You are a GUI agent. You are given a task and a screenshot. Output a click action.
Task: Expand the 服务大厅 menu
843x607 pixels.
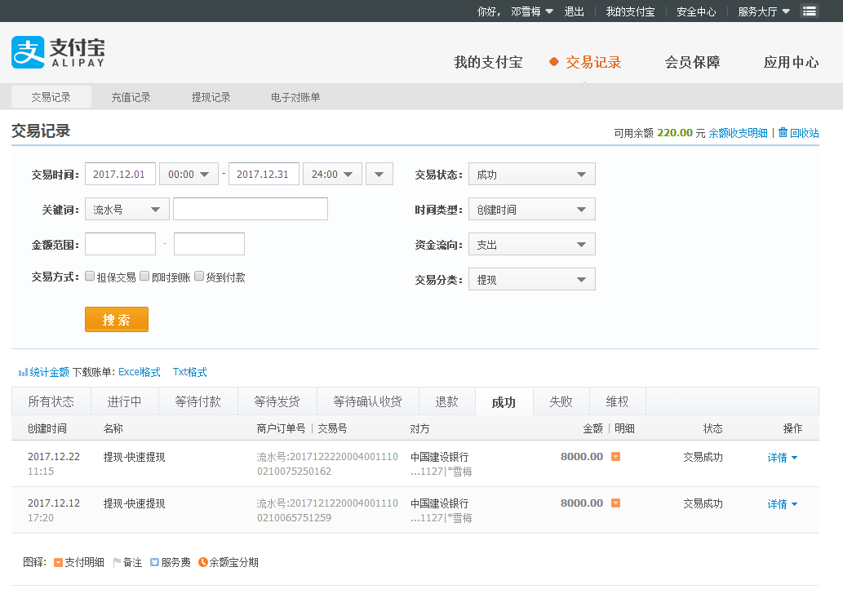tap(763, 11)
